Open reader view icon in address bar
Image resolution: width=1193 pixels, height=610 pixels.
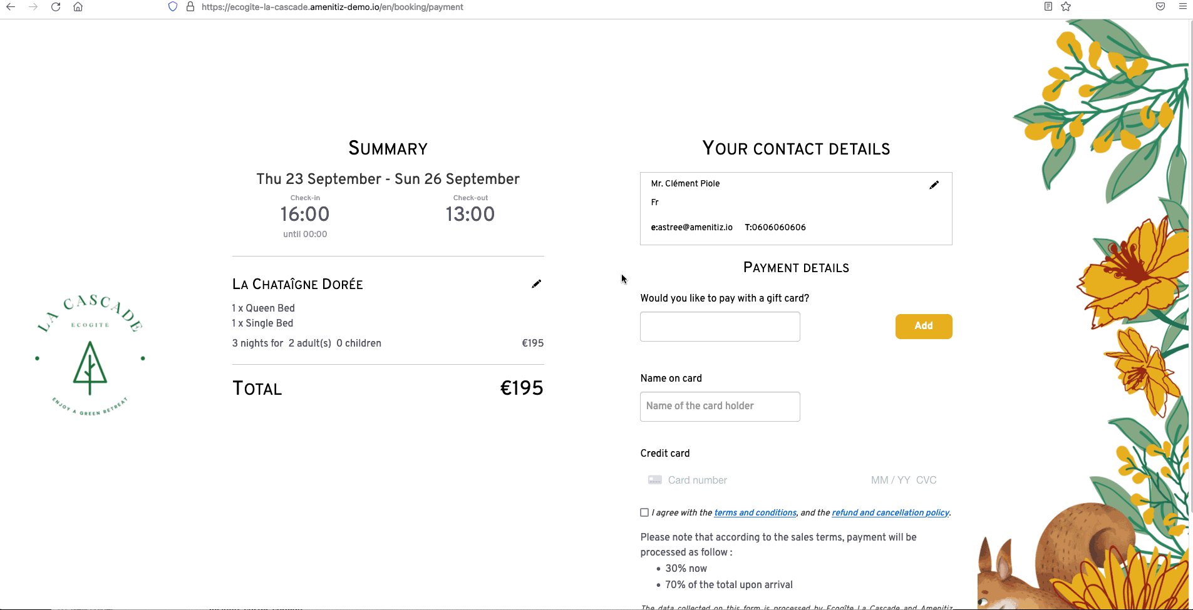(x=1048, y=7)
